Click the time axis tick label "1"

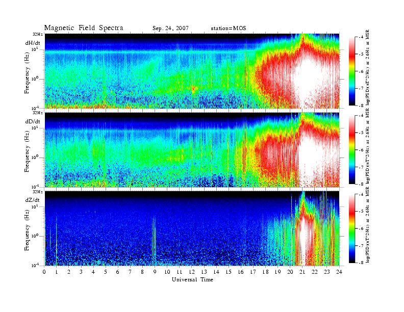pyautogui.click(x=57, y=272)
